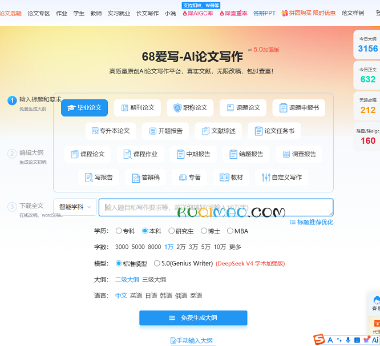This screenshot has height=346, width=380.
Task: Click the 课题论文 document icon
Action: coord(231,108)
